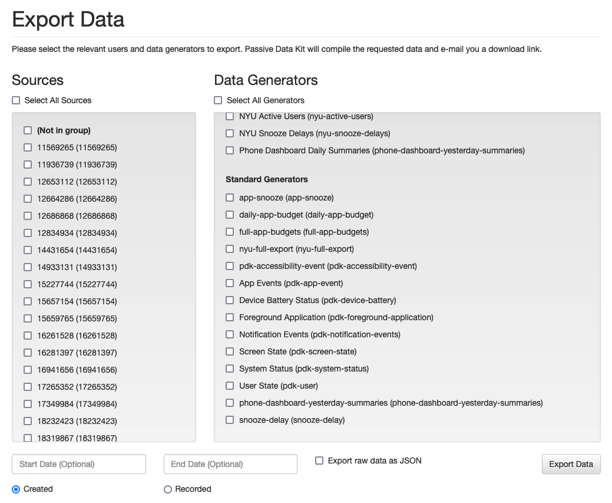The width and height of the screenshot is (612, 503).
Task: Enable Export raw data as JSON
Action: (x=319, y=461)
